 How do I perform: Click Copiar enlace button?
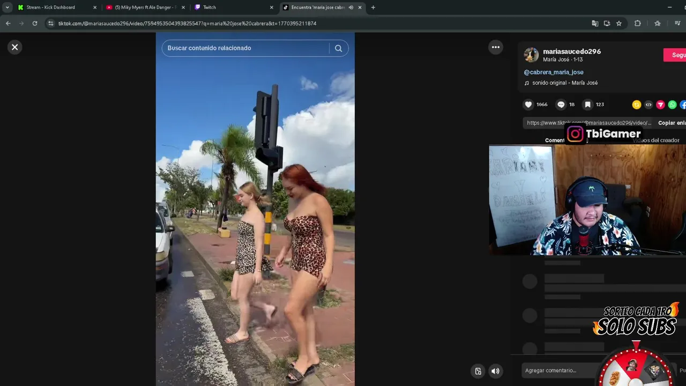(x=672, y=123)
